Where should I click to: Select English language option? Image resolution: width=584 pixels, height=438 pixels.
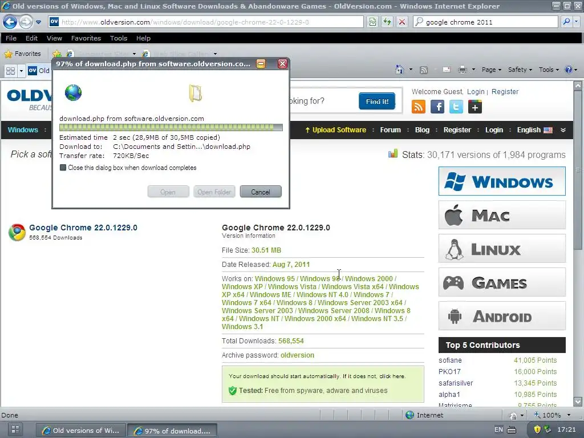534,130
